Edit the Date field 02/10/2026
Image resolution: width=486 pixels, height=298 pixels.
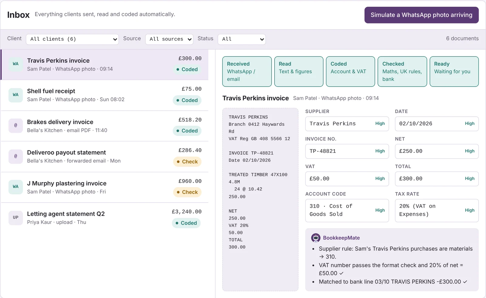[x=437, y=124]
